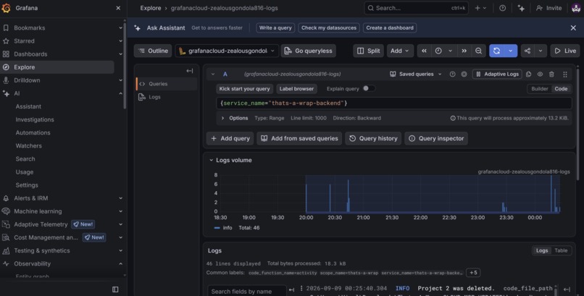Run the query with the refresh button

pyautogui.click(x=496, y=51)
